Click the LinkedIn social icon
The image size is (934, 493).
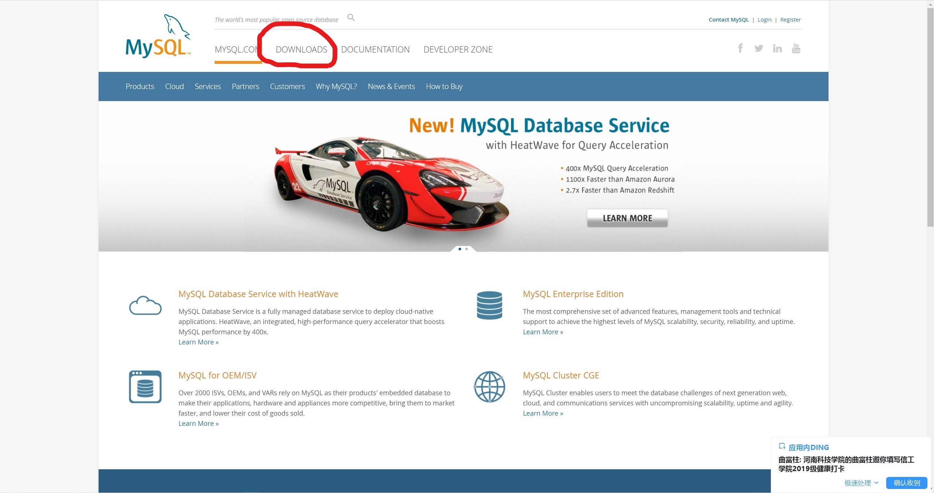(x=777, y=48)
